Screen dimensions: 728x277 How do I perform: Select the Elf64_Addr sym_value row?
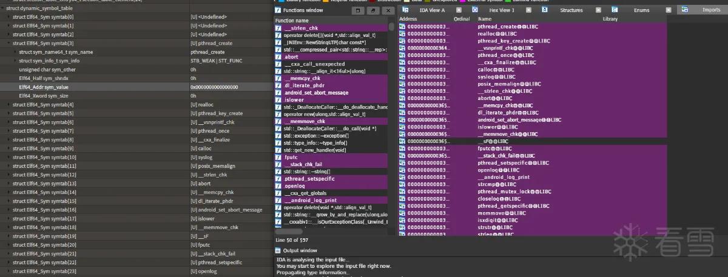click(136, 87)
